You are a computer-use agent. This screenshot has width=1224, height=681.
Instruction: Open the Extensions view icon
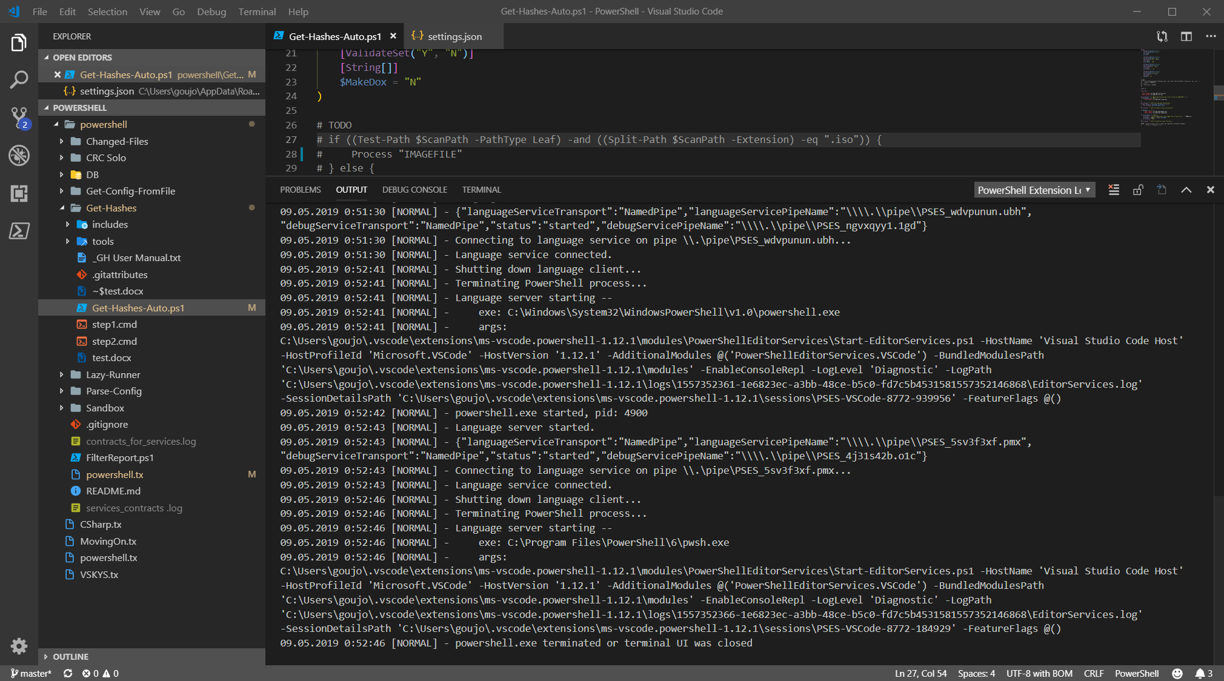pos(19,193)
